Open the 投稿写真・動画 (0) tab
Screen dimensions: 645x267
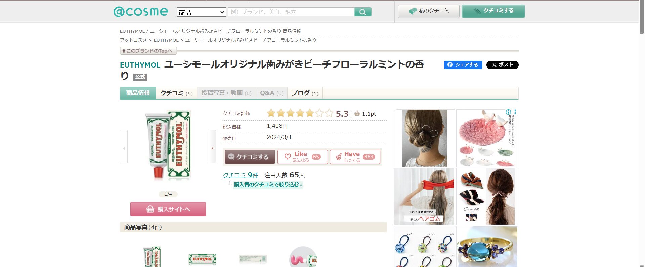pos(226,93)
